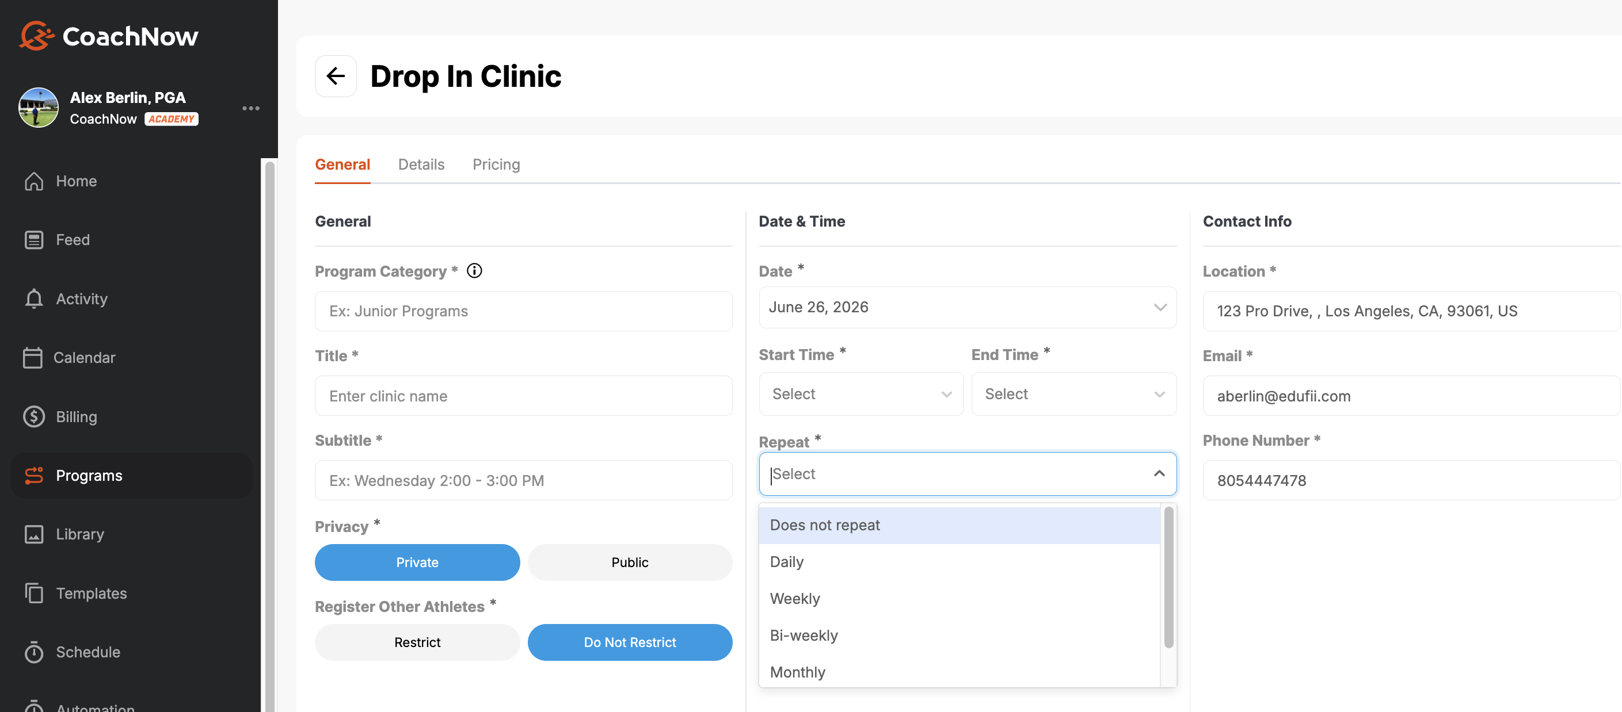The height and width of the screenshot is (712, 1622).
Task: Select the Daily repeat option
Action: coord(959,562)
